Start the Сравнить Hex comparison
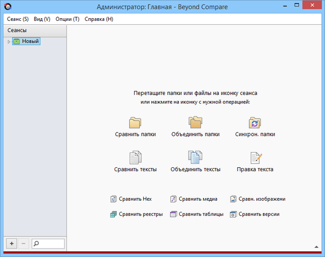The height and width of the screenshot is (257, 325). coord(131,199)
